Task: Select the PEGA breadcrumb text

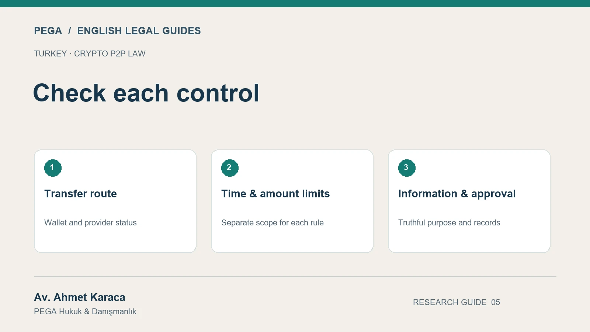Action: 48,31
